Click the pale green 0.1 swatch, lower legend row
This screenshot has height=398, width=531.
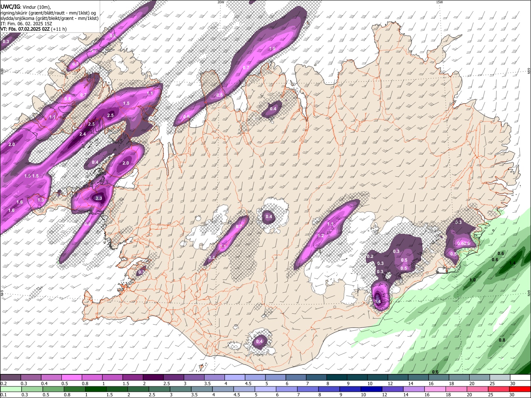11,389
